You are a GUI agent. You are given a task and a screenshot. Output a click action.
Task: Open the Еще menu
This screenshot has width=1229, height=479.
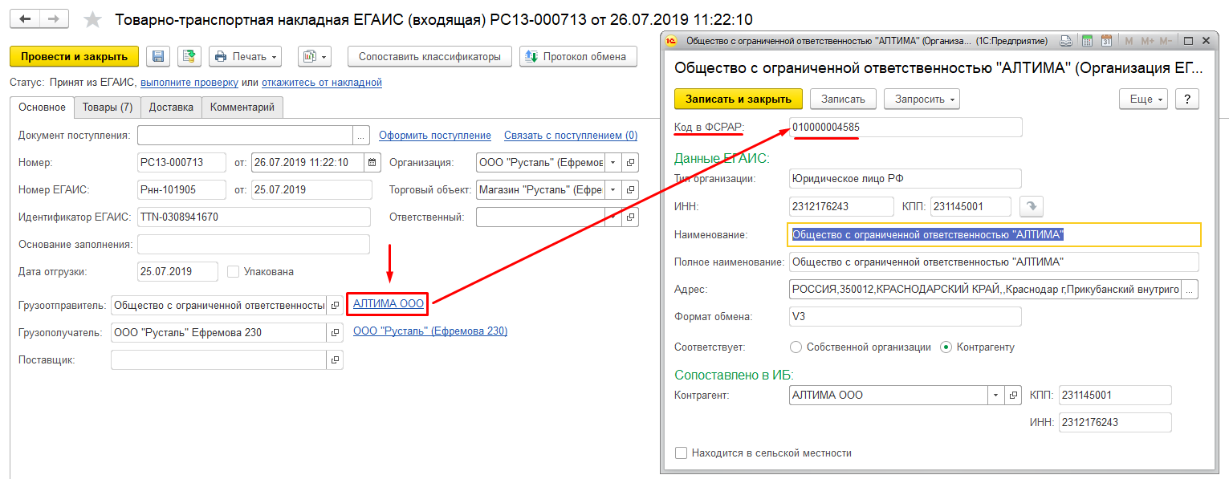1143,99
